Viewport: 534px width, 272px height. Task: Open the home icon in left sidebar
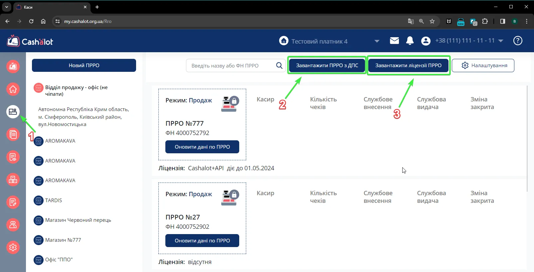[x=13, y=89]
